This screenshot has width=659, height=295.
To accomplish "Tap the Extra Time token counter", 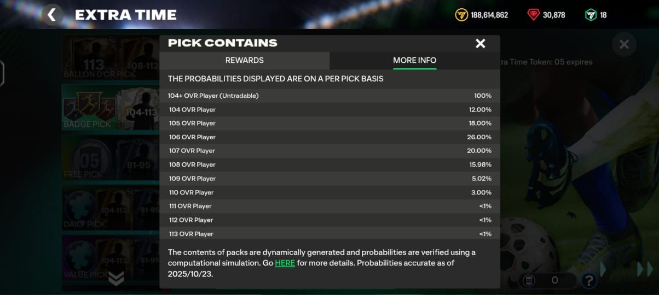I will (x=546, y=280).
